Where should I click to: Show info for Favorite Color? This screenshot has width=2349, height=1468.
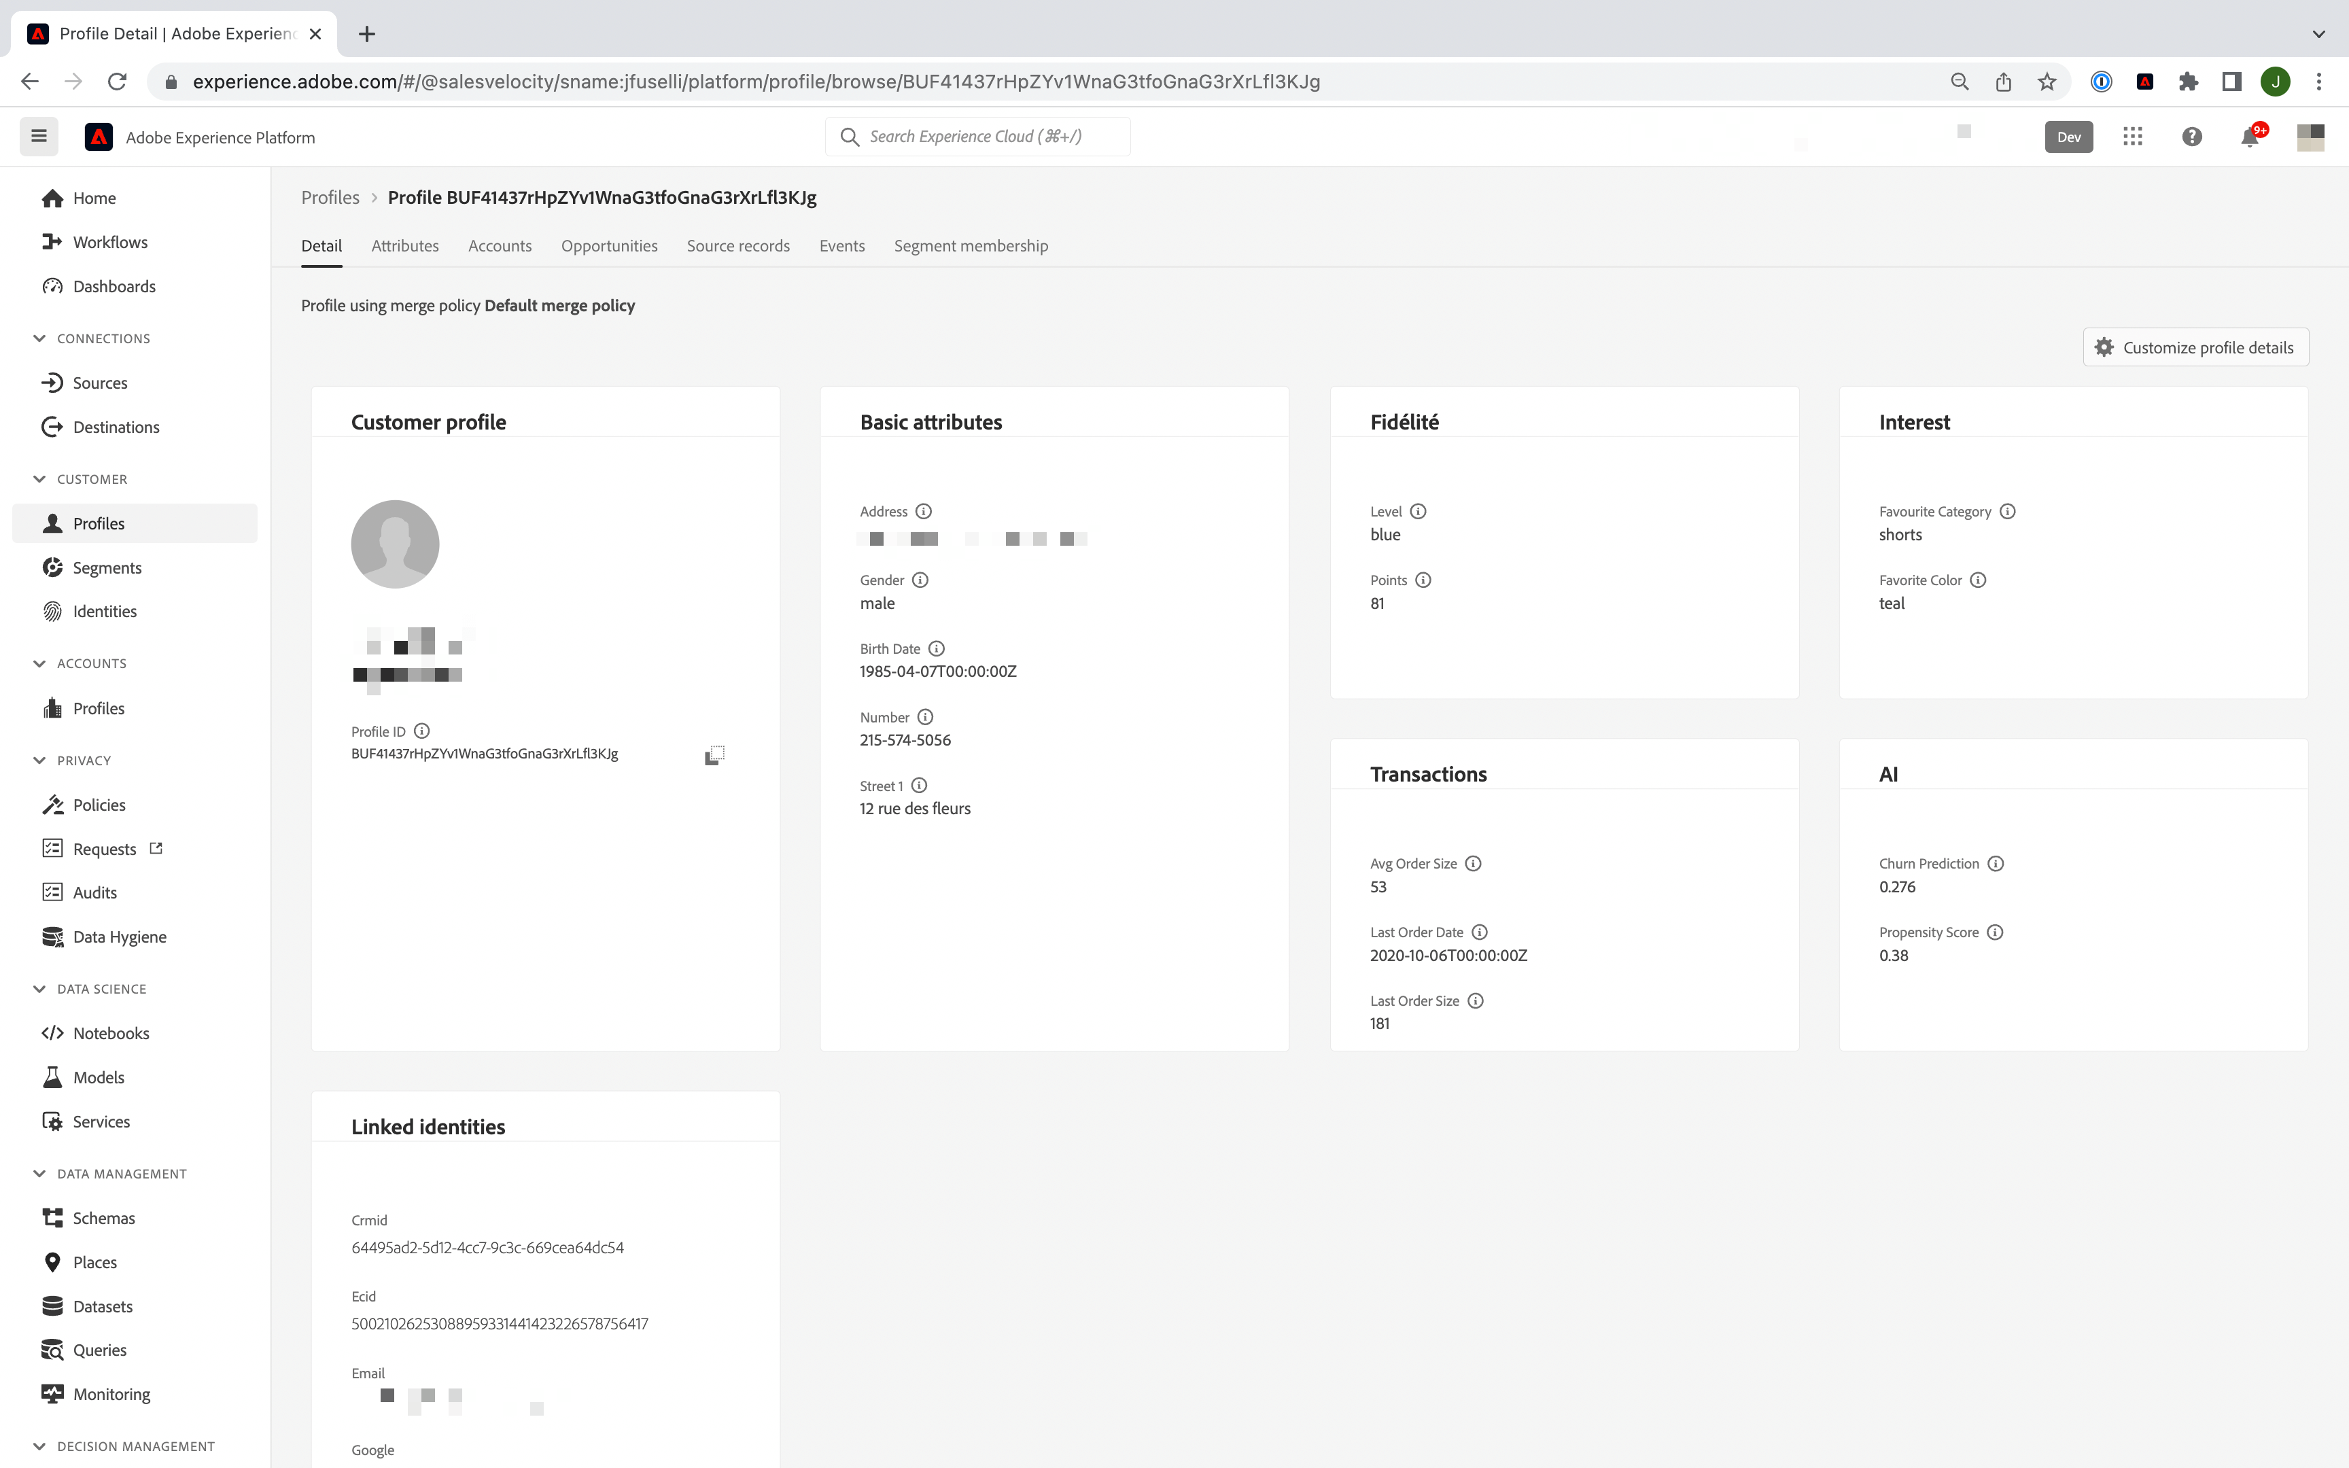[x=1978, y=580]
